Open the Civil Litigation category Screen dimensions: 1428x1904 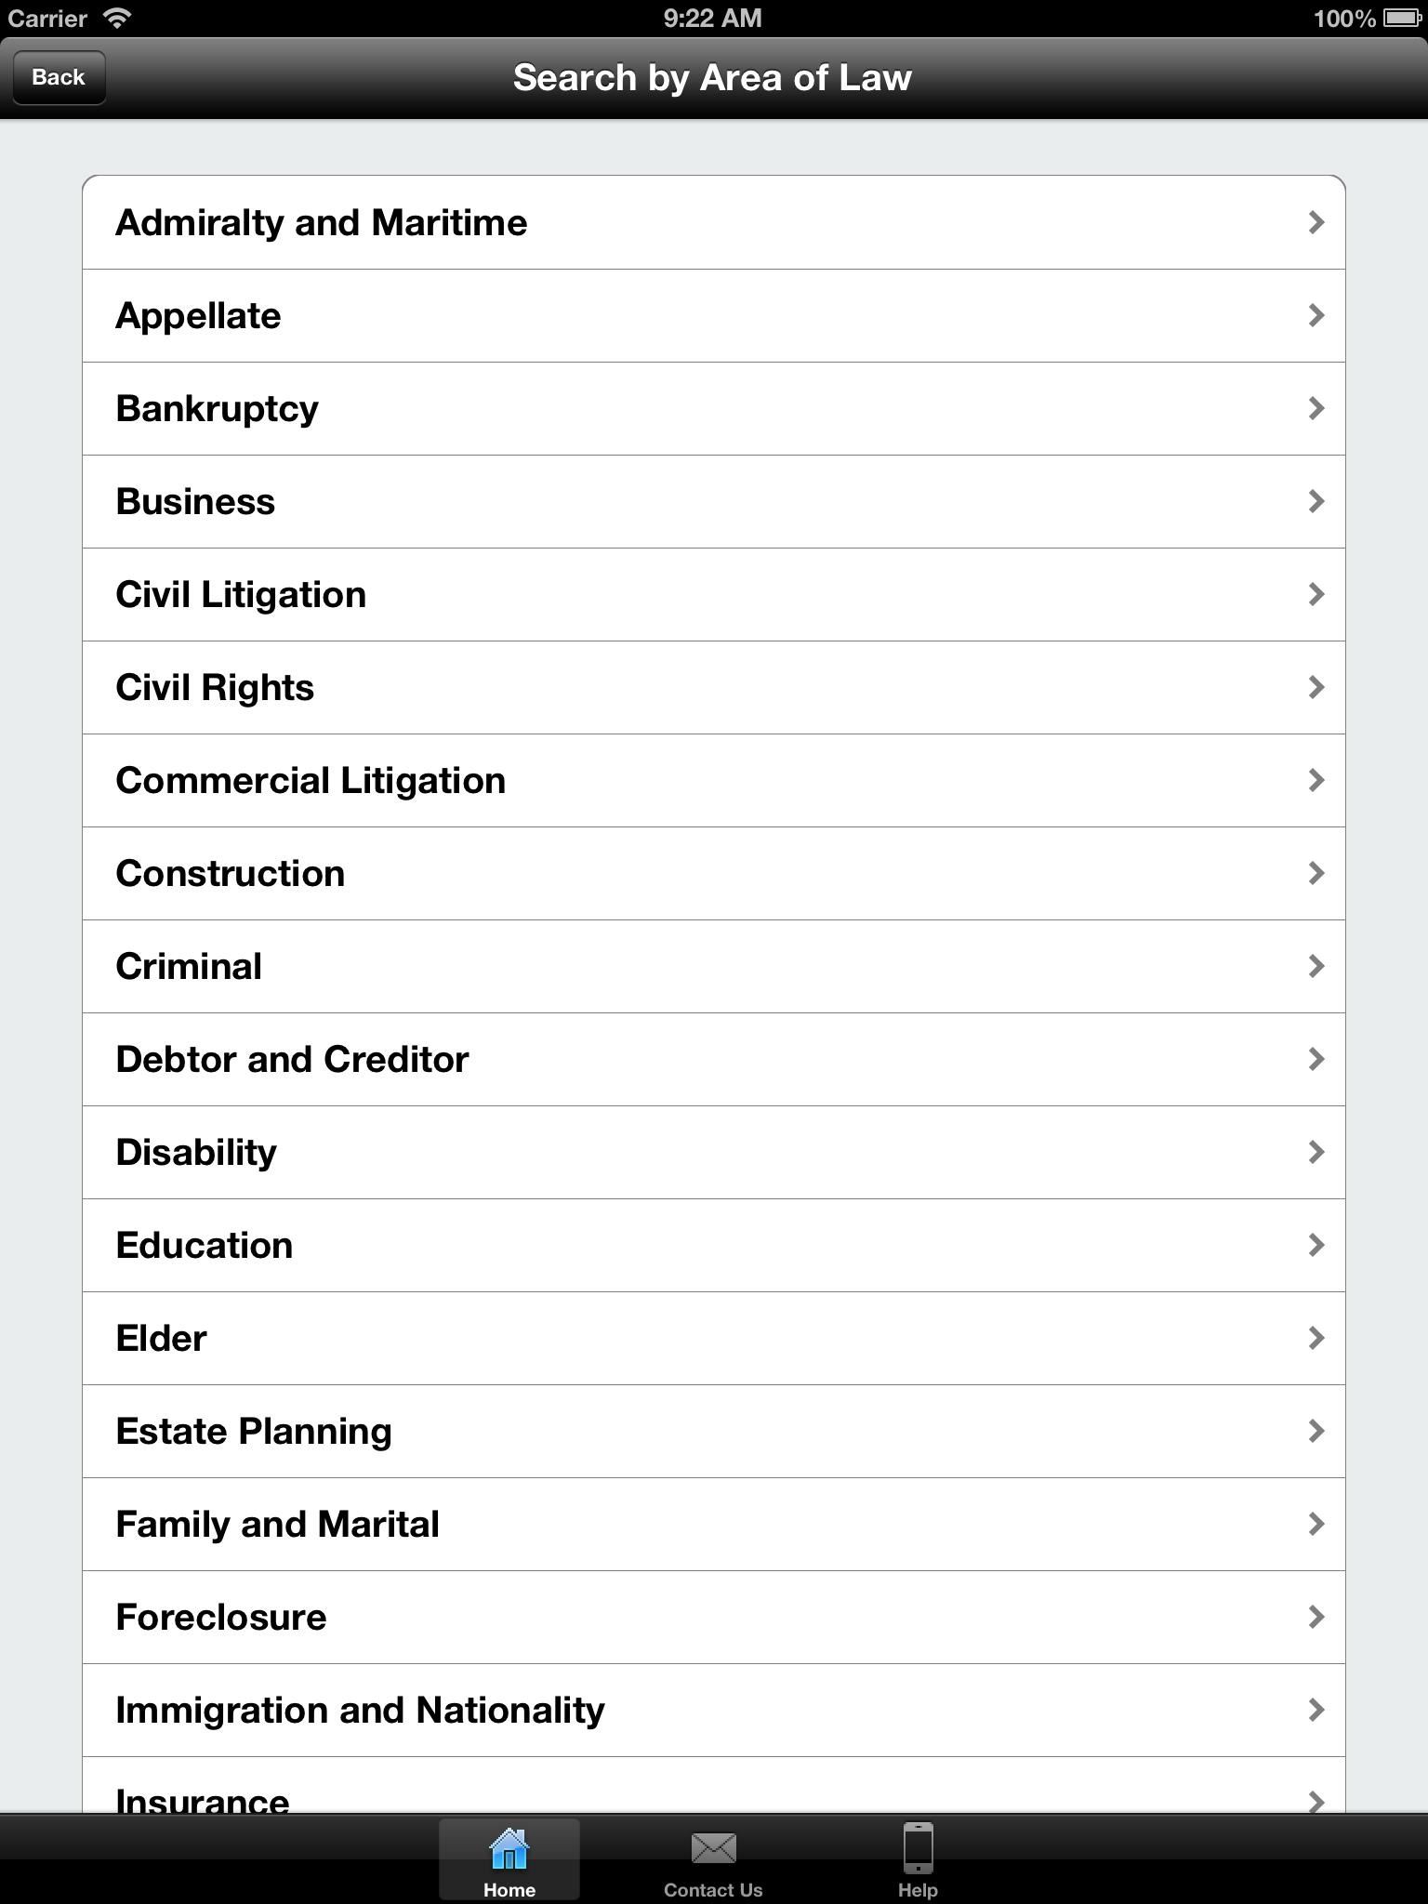241,595
